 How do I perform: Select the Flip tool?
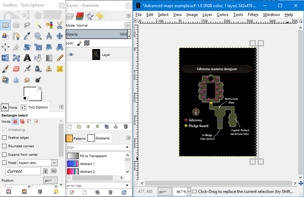pos(5,58)
